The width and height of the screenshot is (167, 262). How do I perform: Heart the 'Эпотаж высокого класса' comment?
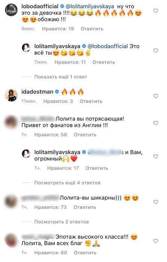(155, 241)
